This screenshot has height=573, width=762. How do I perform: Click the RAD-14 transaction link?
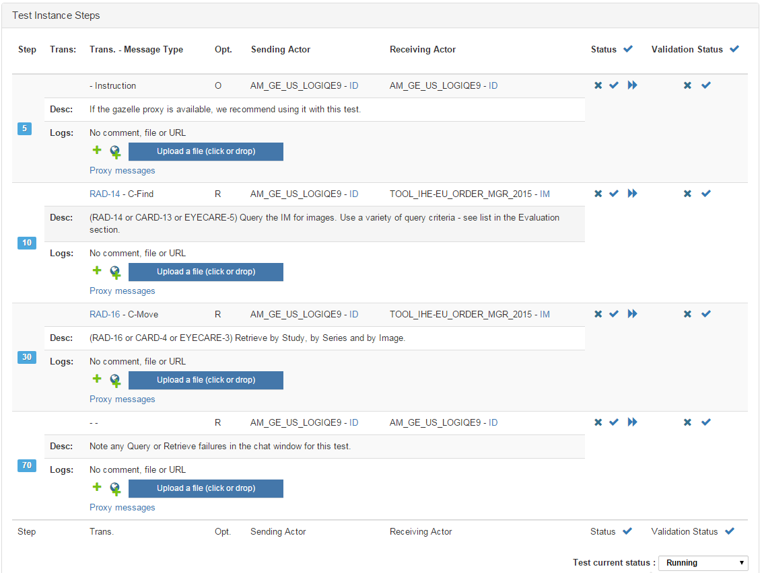(x=104, y=194)
